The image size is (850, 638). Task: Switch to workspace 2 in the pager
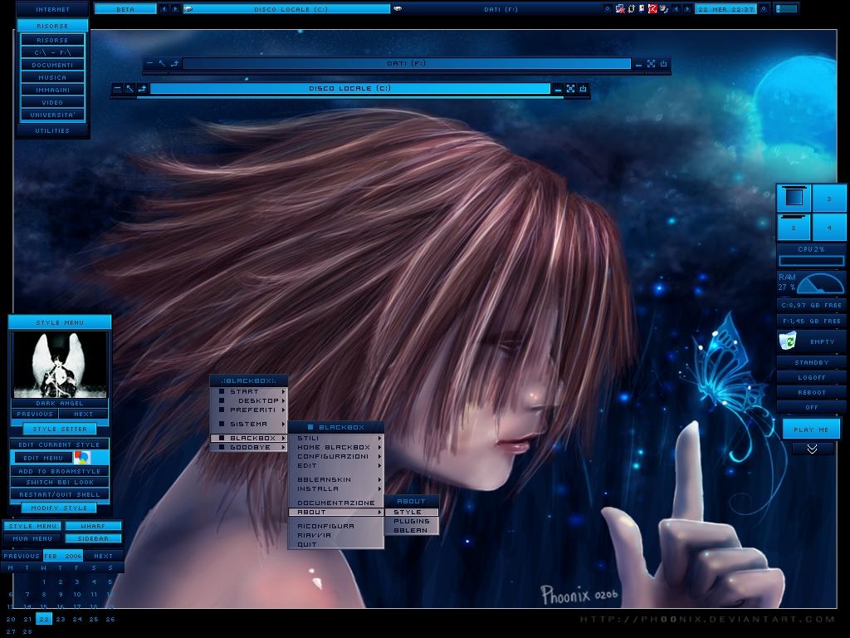tap(794, 228)
